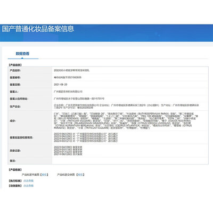Click the 备案日期 row label

pyautogui.click(x=15, y=85)
